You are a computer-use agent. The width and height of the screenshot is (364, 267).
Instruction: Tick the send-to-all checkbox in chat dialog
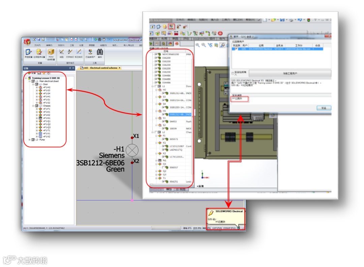[233, 73]
